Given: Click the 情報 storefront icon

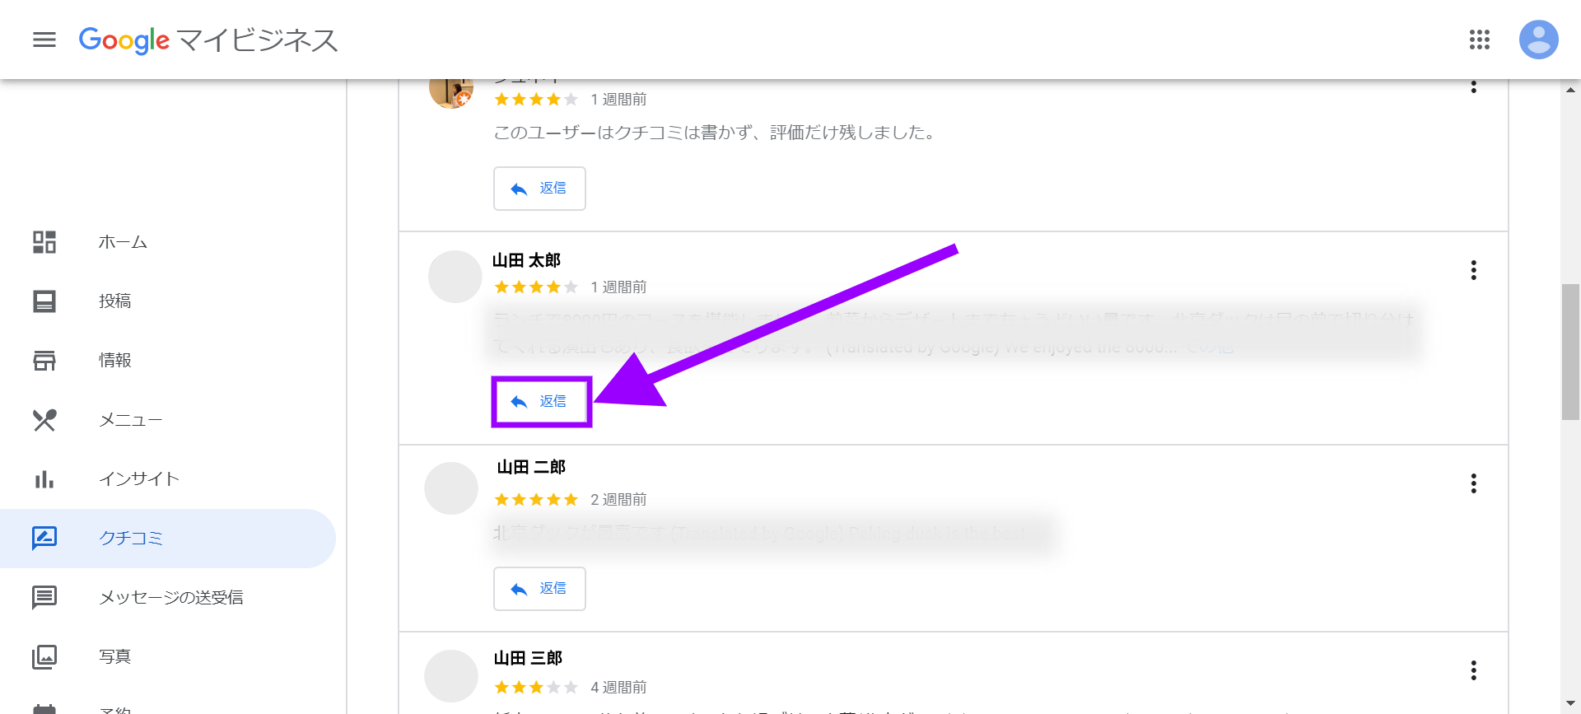Looking at the screenshot, I should coord(44,361).
